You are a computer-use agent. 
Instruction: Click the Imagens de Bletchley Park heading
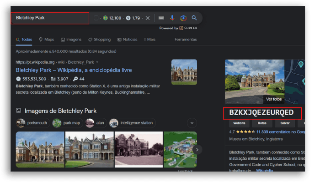[x=60, y=111]
